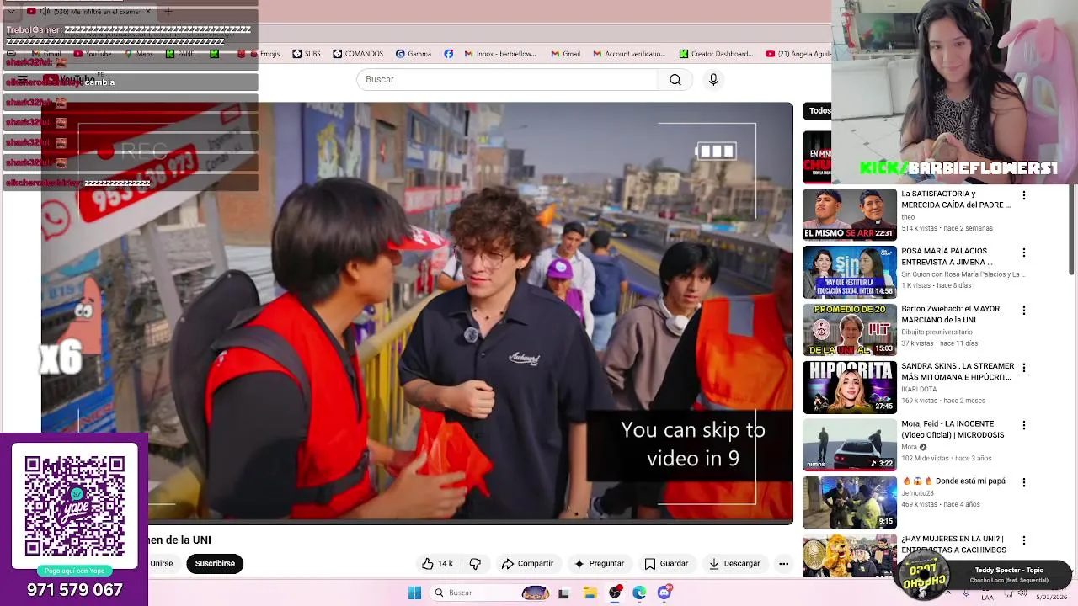Viewport: 1078px width, 606px height.
Task: Open OBS Studio from the taskbar
Action: coord(615,593)
